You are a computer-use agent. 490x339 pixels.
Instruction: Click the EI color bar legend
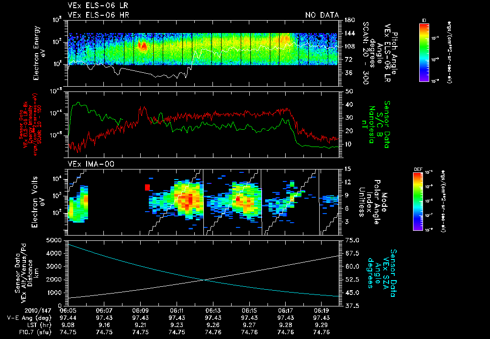pos(424,53)
